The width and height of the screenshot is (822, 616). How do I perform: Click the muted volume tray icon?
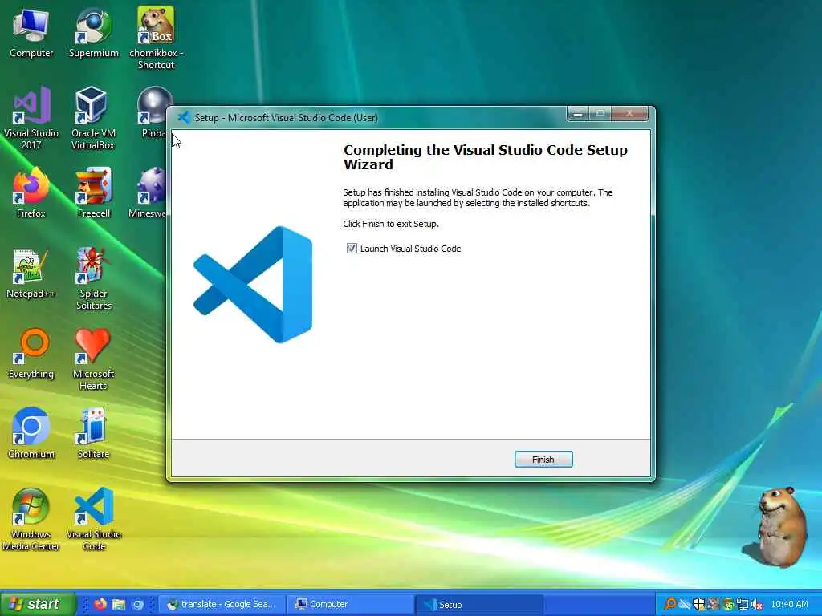coord(757,605)
